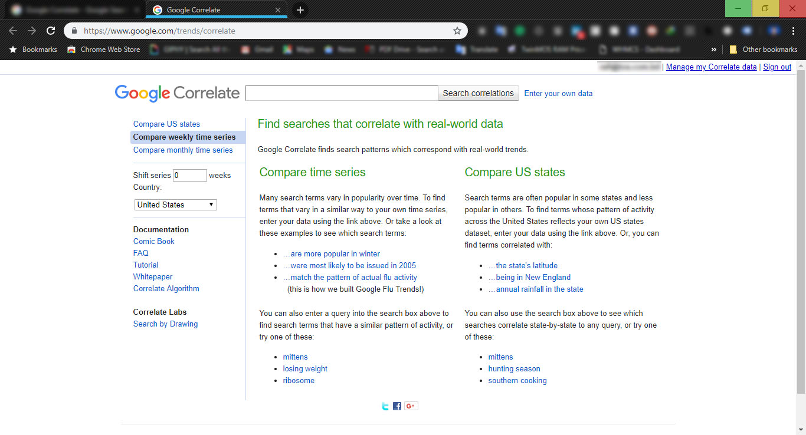
Task: Click mittens under Compare US states
Action: pos(500,357)
